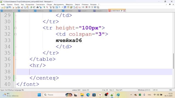This screenshot has width=175, height=98.
Task: Open the dropdown arrow beside the pilcrow icon
Action: (62, 7)
